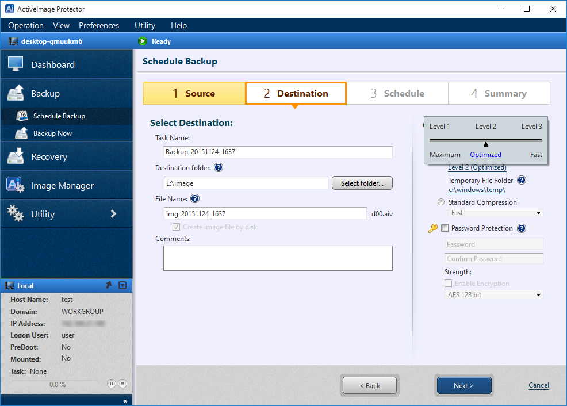The image size is (567, 406).
Task: Pause the current task
Action: pos(112,384)
